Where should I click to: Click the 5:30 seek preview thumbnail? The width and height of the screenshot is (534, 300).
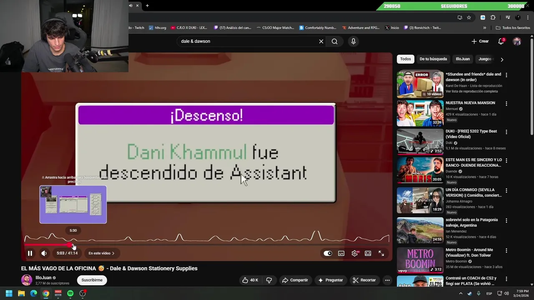pyautogui.click(x=73, y=205)
